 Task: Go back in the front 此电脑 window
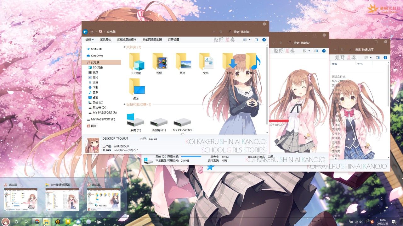coord(85,32)
